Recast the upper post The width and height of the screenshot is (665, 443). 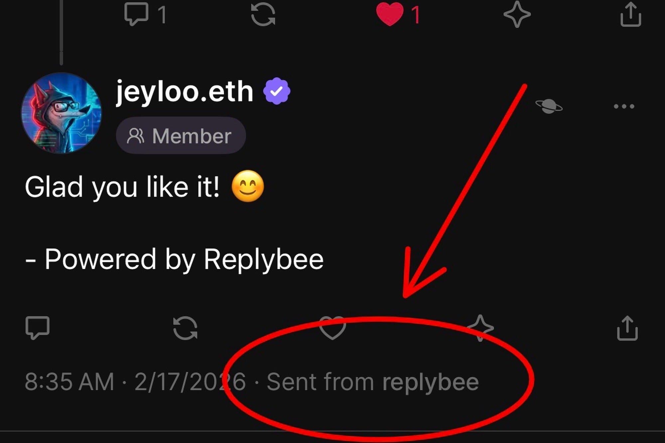(x=263, y=15)
